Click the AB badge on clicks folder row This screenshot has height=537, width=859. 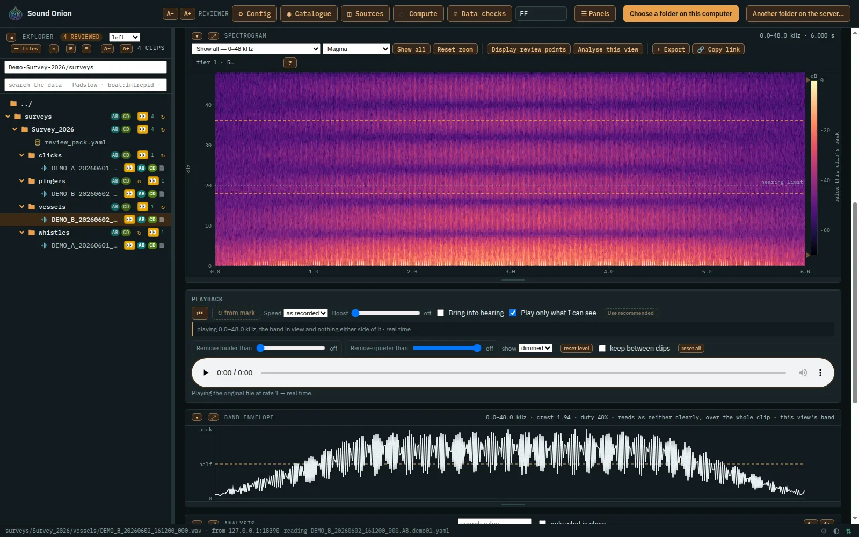115,155
